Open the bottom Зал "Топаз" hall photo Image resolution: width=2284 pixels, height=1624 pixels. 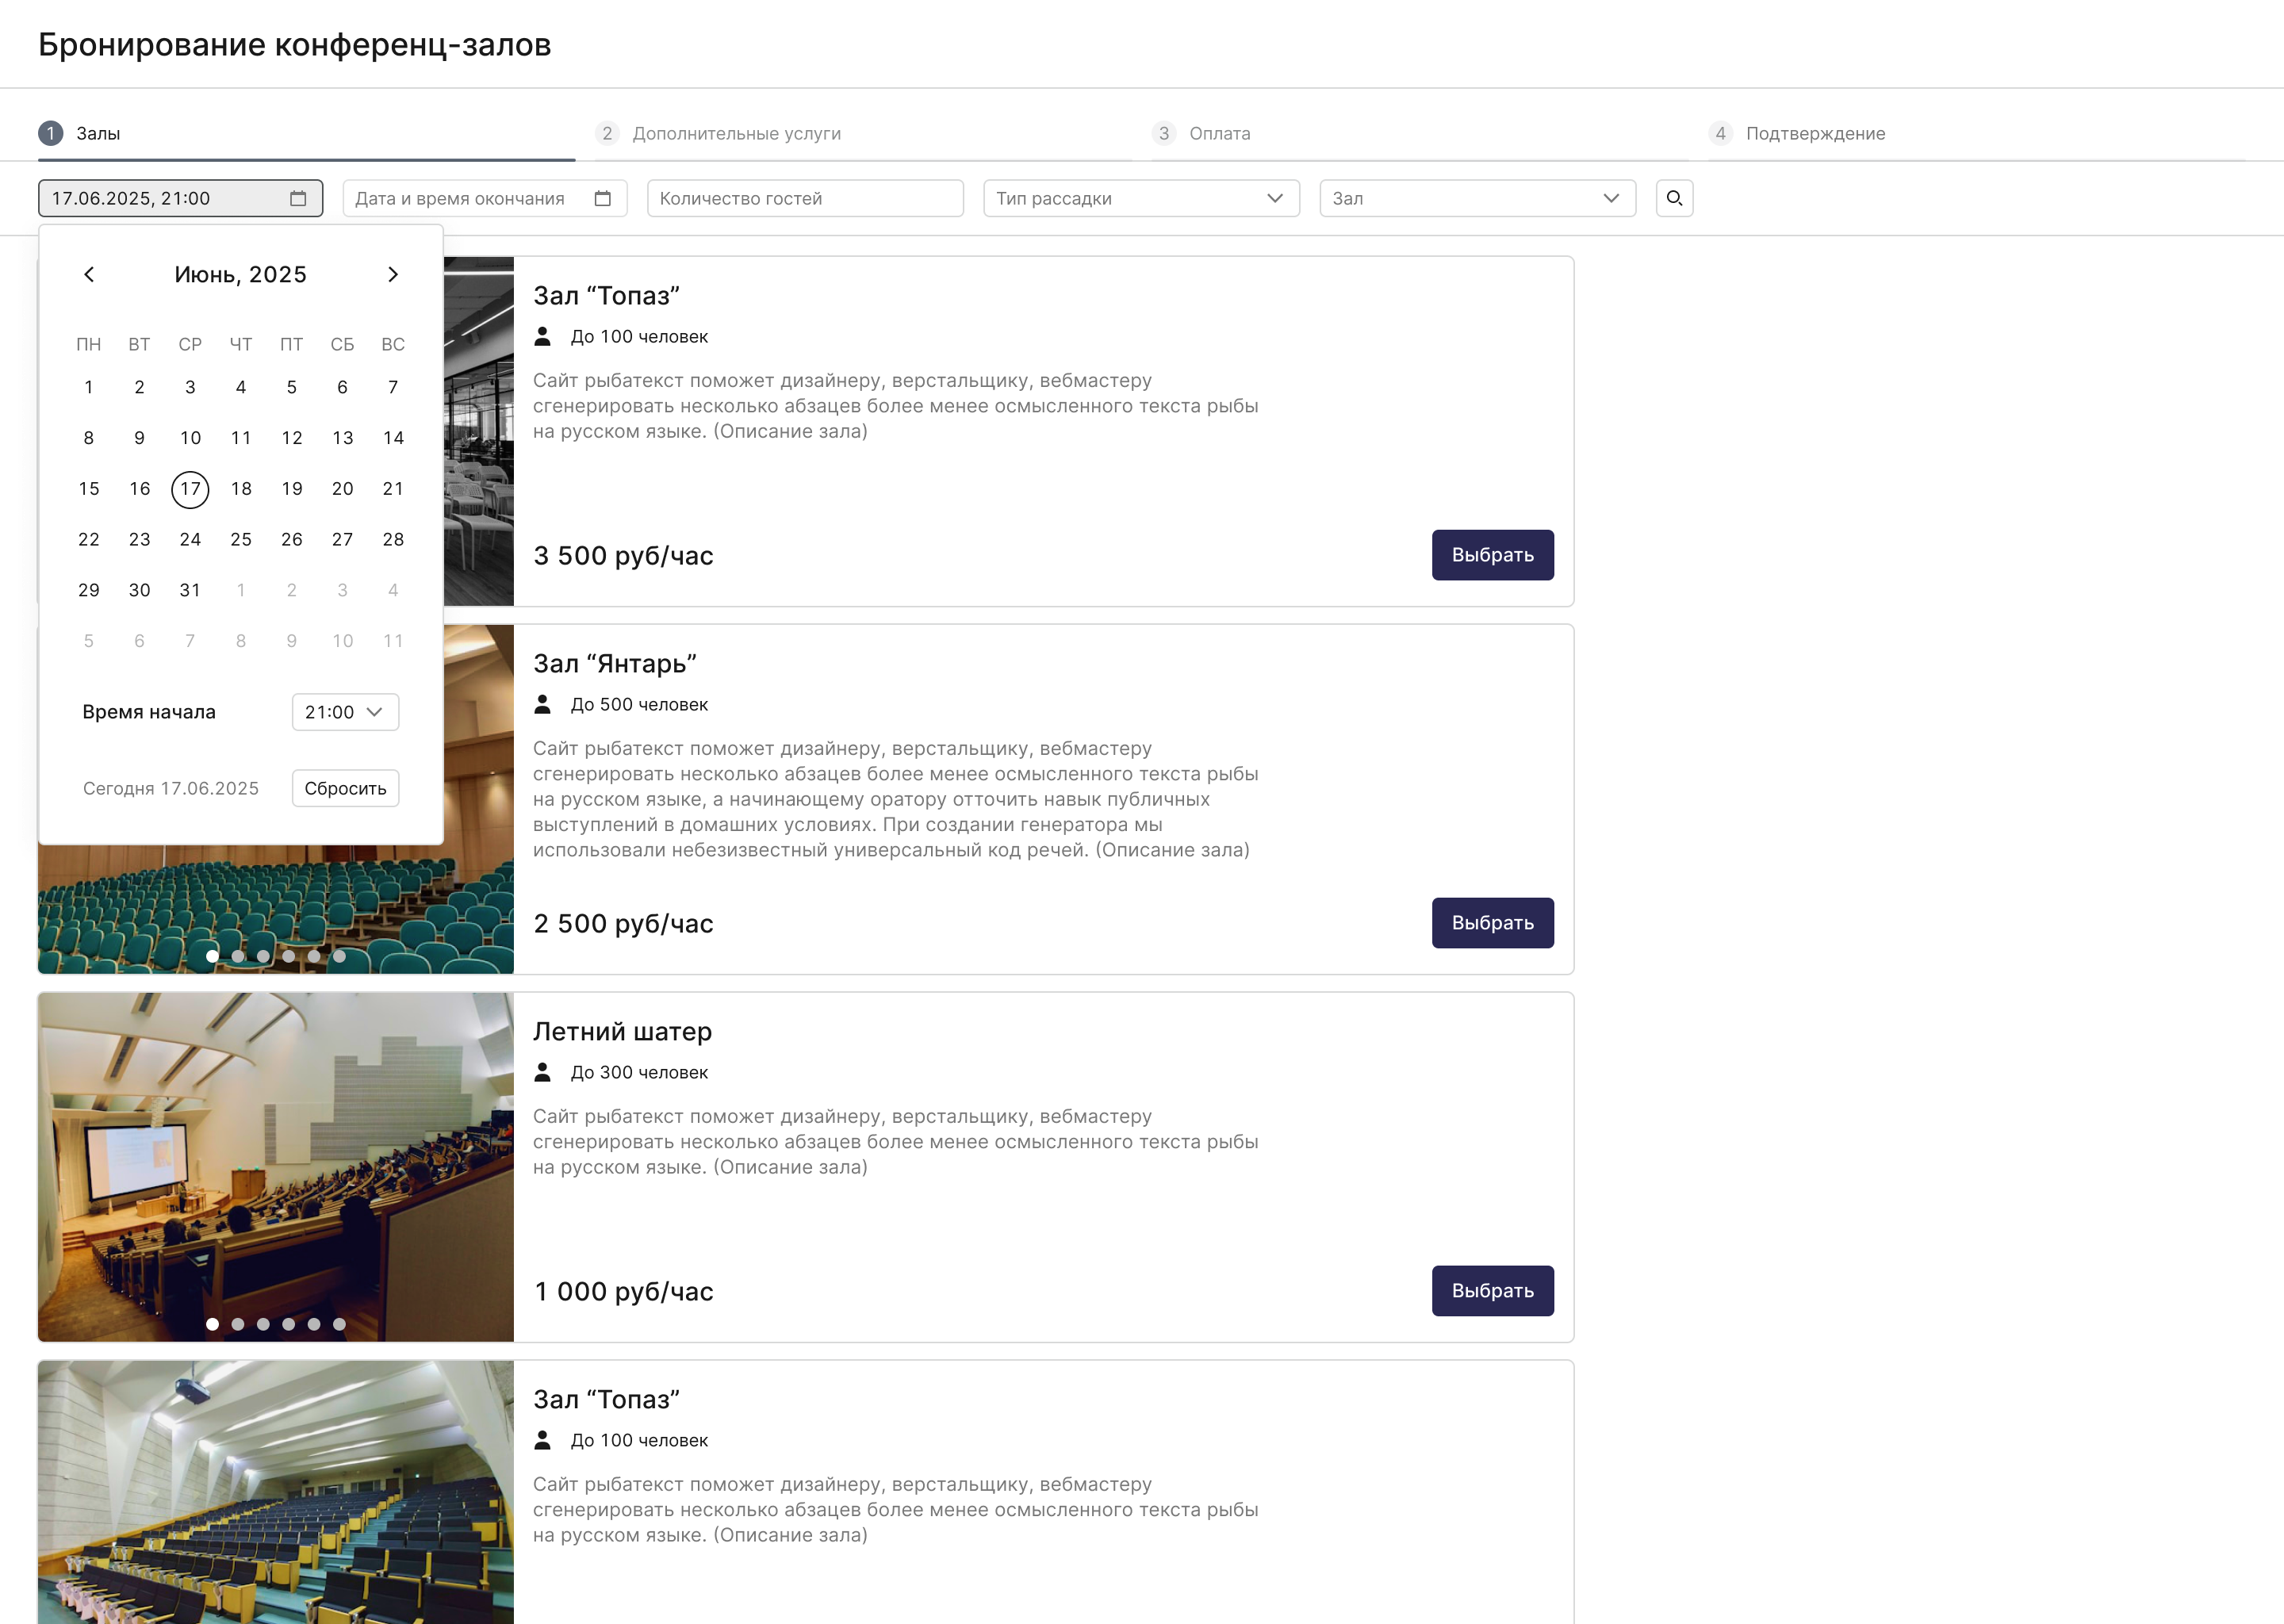tap(276, 1492)
